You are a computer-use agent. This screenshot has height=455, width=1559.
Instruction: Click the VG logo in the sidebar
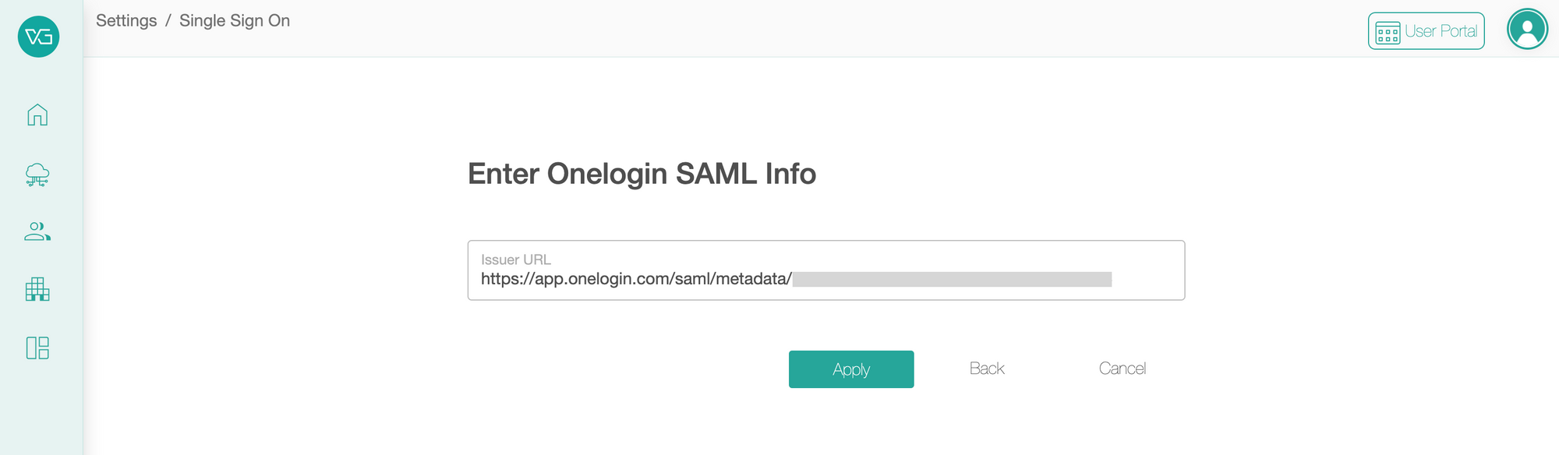[x=38, y=37]
